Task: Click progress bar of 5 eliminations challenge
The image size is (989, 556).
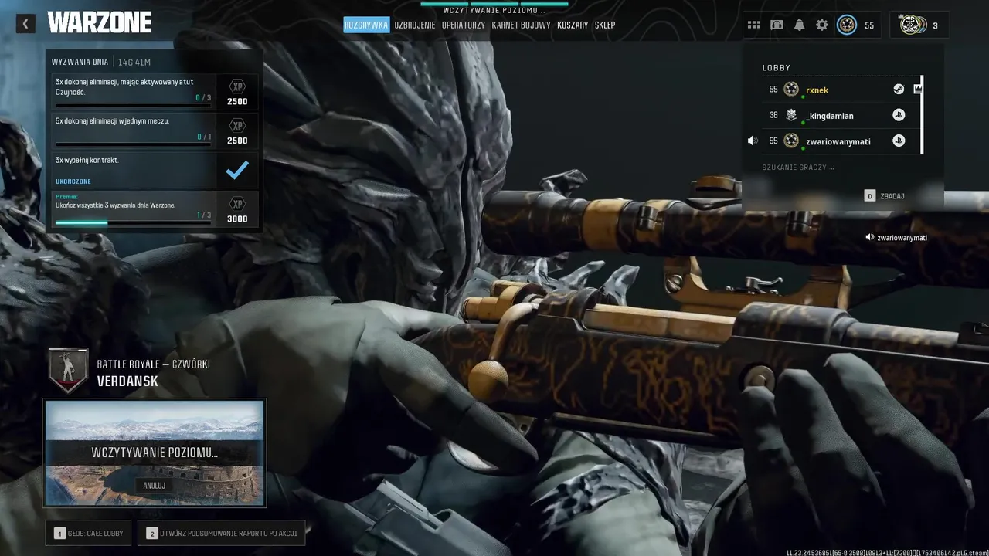Action: (133, 143)
